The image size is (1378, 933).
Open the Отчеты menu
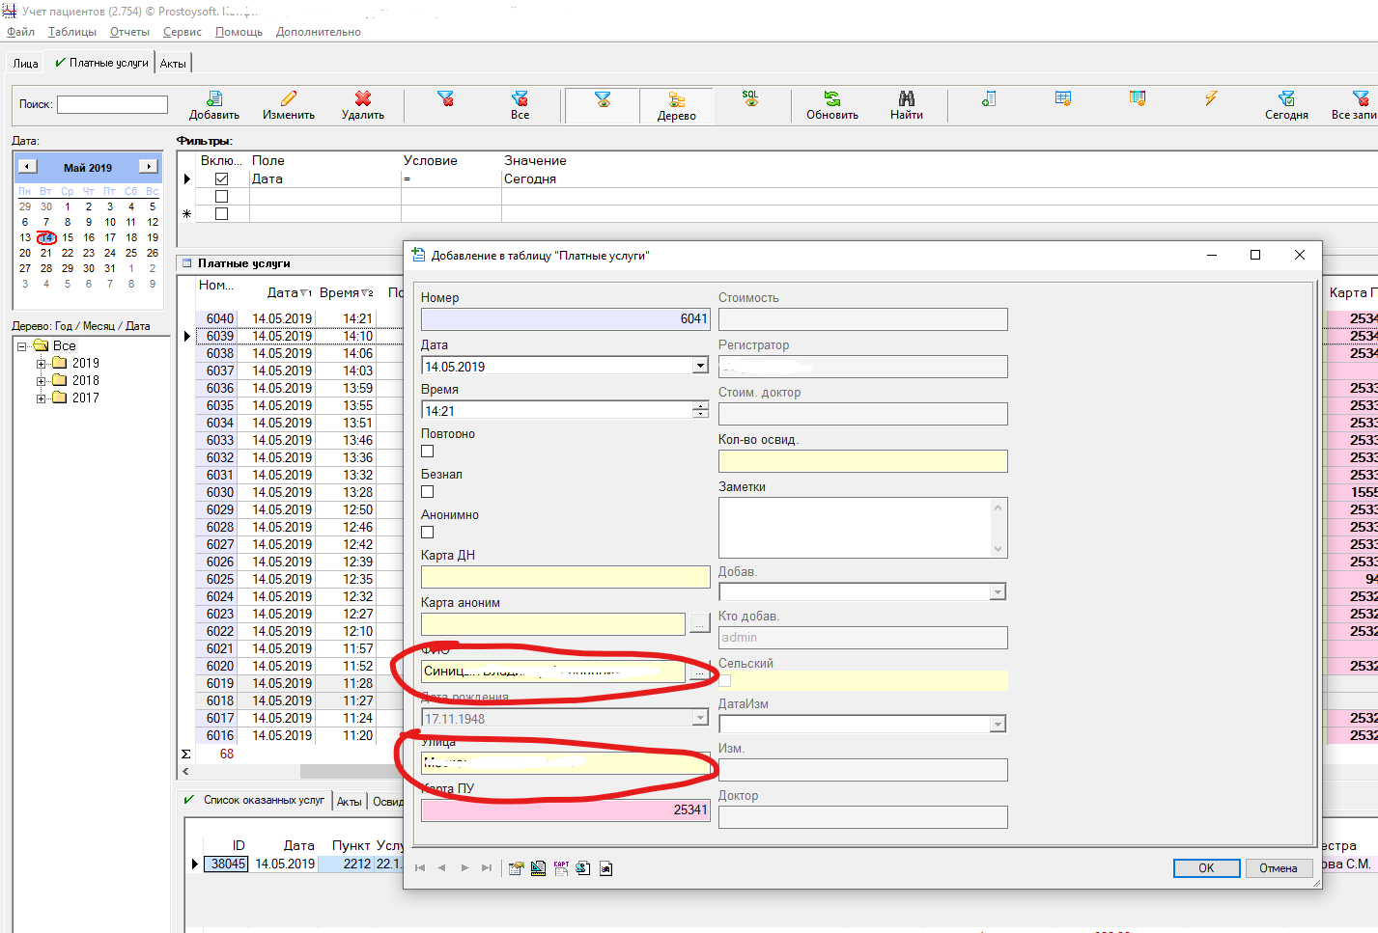click(129, 32)
